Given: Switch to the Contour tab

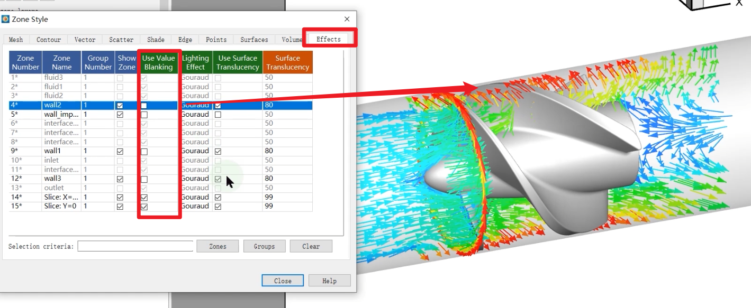Looking at the screenshot, I should (x=49, y=40).
